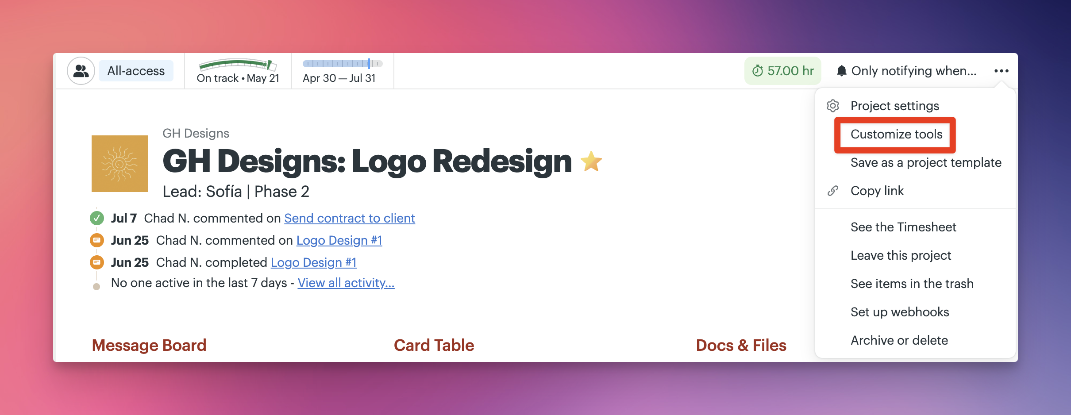Click the On track • May 21 label
1071x415 pixels.
click(238, 78)
